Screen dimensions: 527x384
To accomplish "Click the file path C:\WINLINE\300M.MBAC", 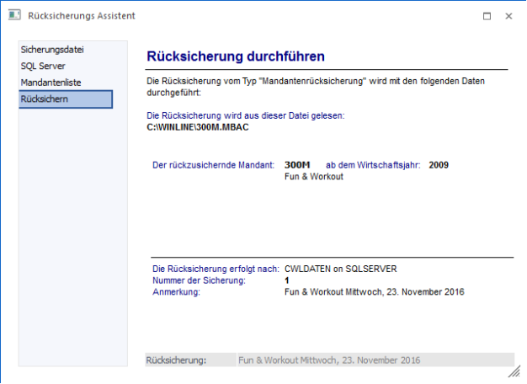I will coord(197,128).
